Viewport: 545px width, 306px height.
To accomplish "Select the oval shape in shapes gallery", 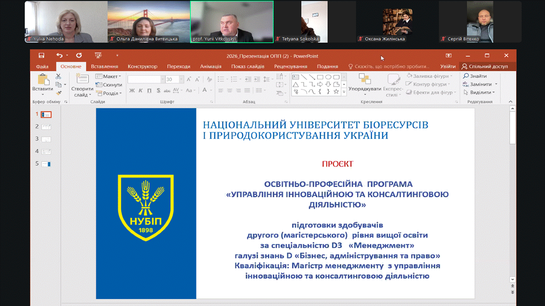I will [x=328, y=77].
